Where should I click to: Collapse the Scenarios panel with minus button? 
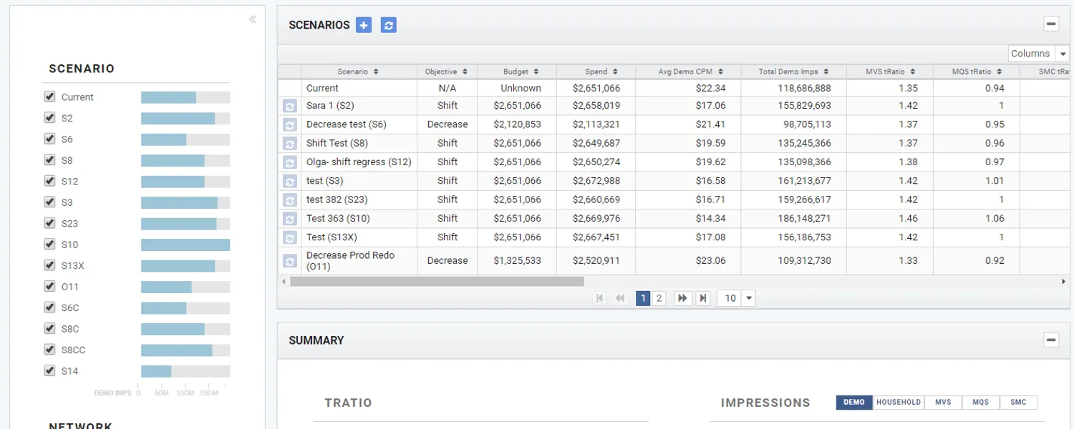pyautogui.click(x=1051, y=24)
